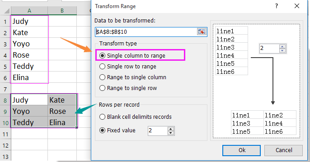Click line4 in the preview result table

pos(280,123)
